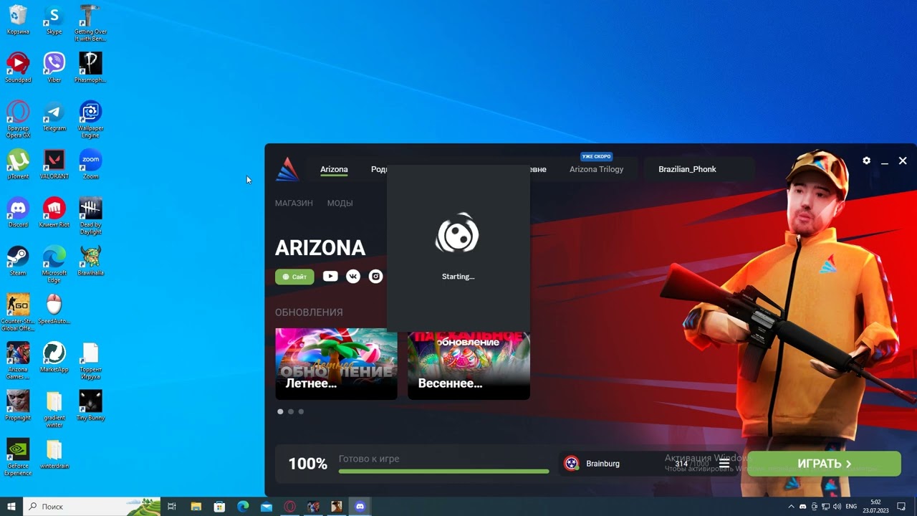Select Dead by Daylight desktop icon
The image size is (917, 516).
tap(90, 215)
